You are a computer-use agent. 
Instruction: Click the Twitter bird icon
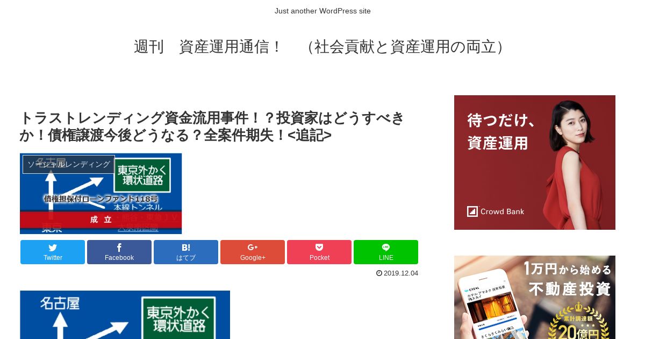[x=53, y=248]
